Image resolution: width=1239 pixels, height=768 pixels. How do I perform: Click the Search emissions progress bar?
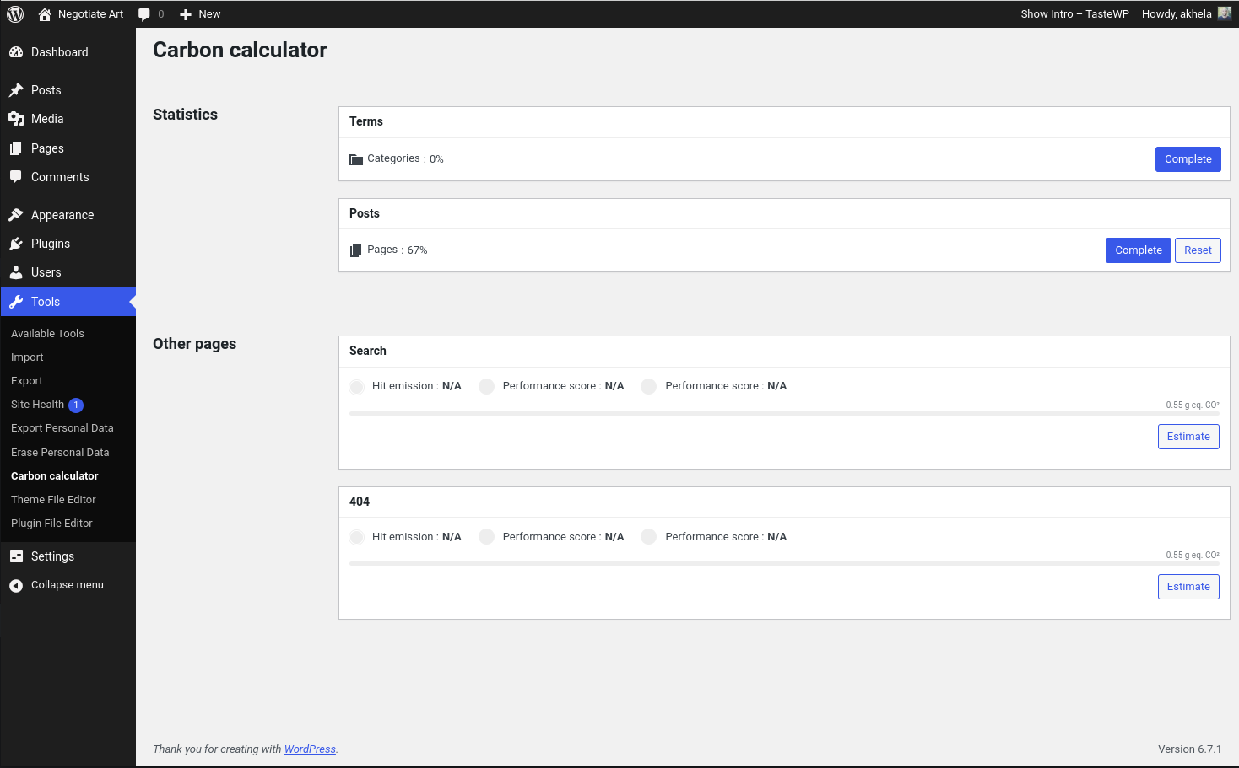pyautogui.click(x=783, y=414)
